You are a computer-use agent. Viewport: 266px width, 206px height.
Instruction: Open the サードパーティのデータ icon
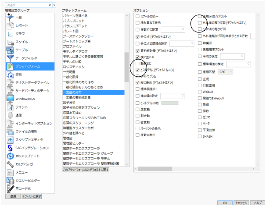click(11, 91)
